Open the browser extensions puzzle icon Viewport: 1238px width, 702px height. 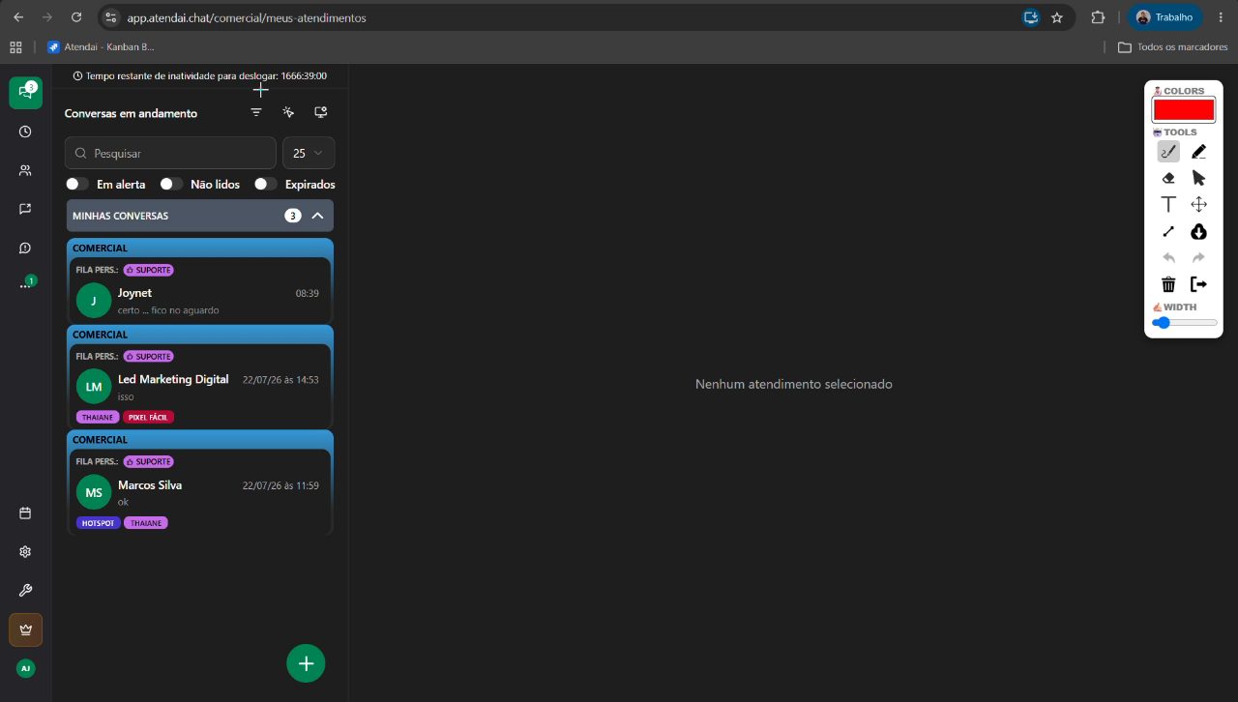pos(1098,17)
